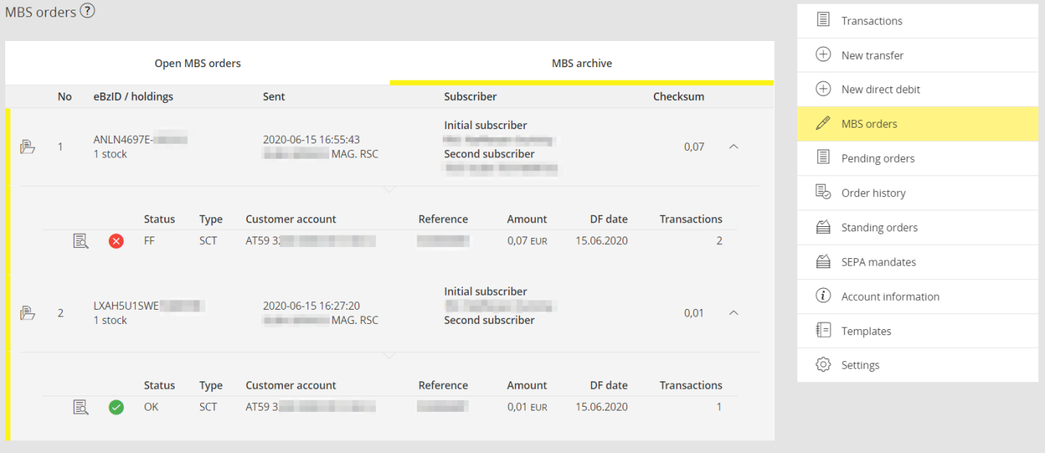Open Transactions from the side menu
The width and height of the screenshot is (1045, 453).
click(871, 21)
